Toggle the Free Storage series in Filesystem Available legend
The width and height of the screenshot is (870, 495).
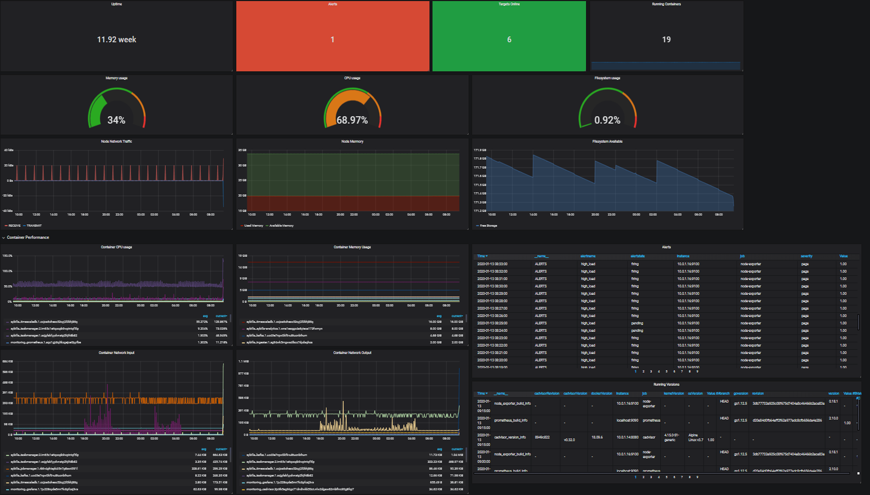[488, 226]
